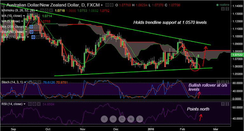Toggle MA (200, close) visibility eye
The width and height of the screenshot is (244, 131).
click(31, 27)
